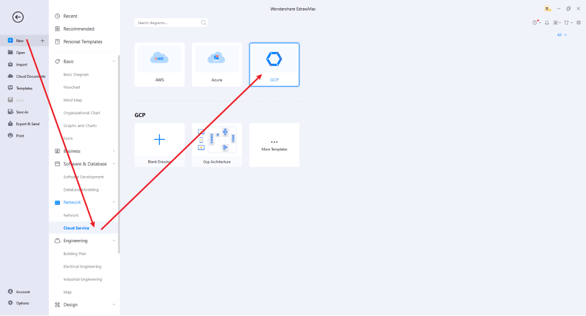586x316 pixels.
Task: Click the Business category icon
Action: point(57,151)
